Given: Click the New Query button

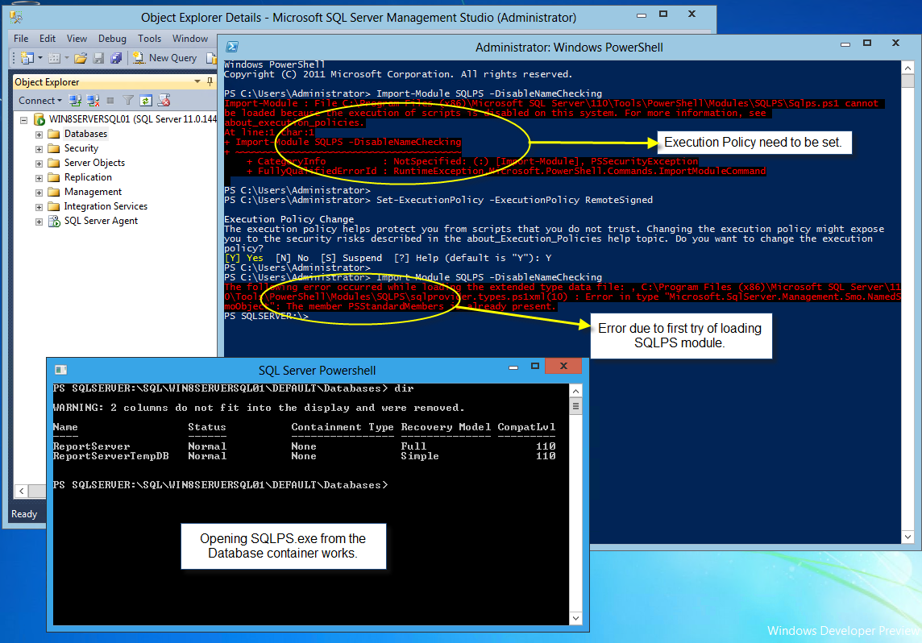Looking at the screenshot, I should coord(164,57).
